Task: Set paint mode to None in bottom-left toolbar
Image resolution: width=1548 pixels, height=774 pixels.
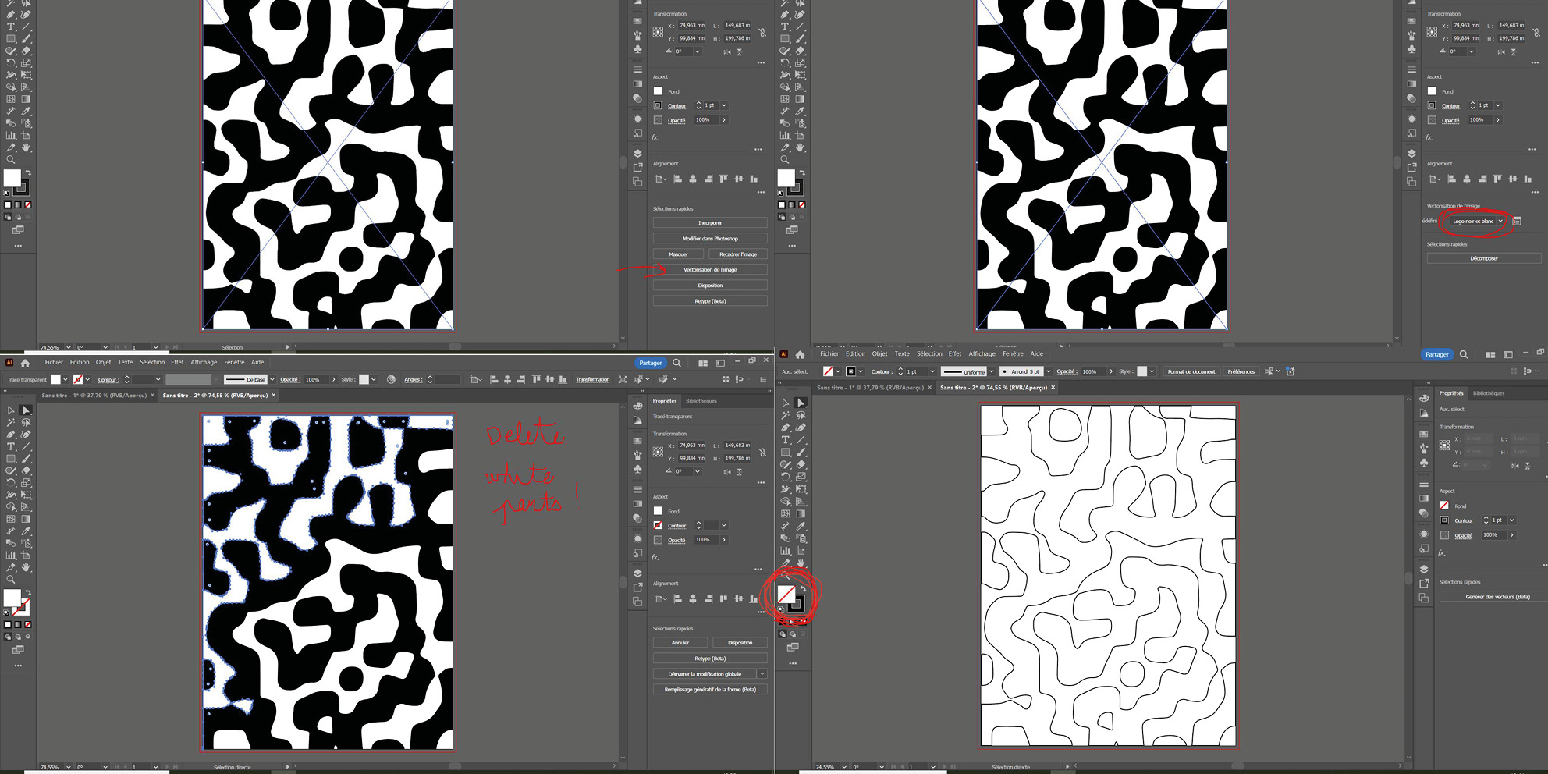Action: (27, 624)
